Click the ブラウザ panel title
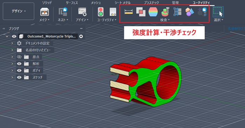The image size is (245, 128). [x=14, y=28]
